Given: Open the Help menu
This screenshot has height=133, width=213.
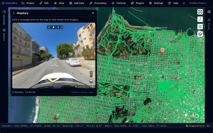Looking at the screenshot, I should (173, 3).
